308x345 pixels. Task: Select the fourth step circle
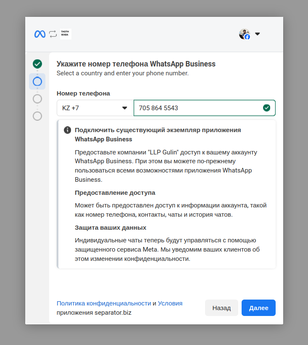pos(37,116)
